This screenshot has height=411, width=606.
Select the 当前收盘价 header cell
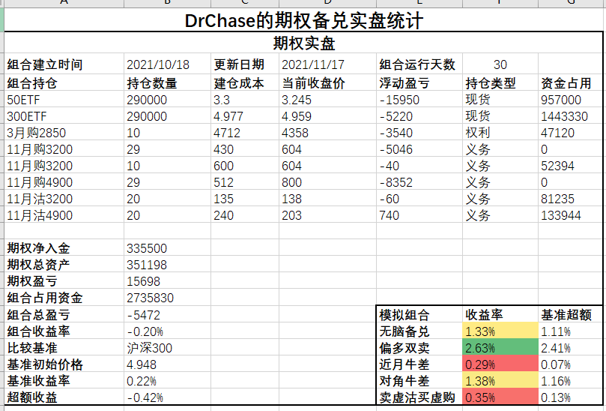[x=328, y=82]
